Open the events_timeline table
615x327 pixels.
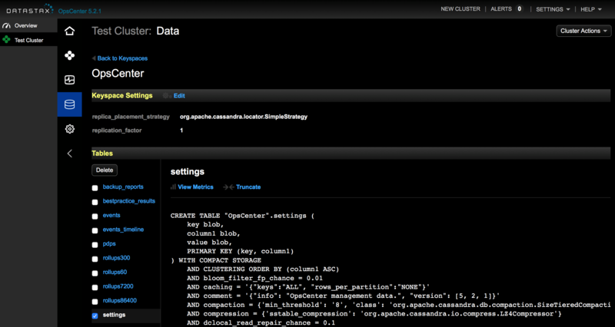[x=123, y=230]
